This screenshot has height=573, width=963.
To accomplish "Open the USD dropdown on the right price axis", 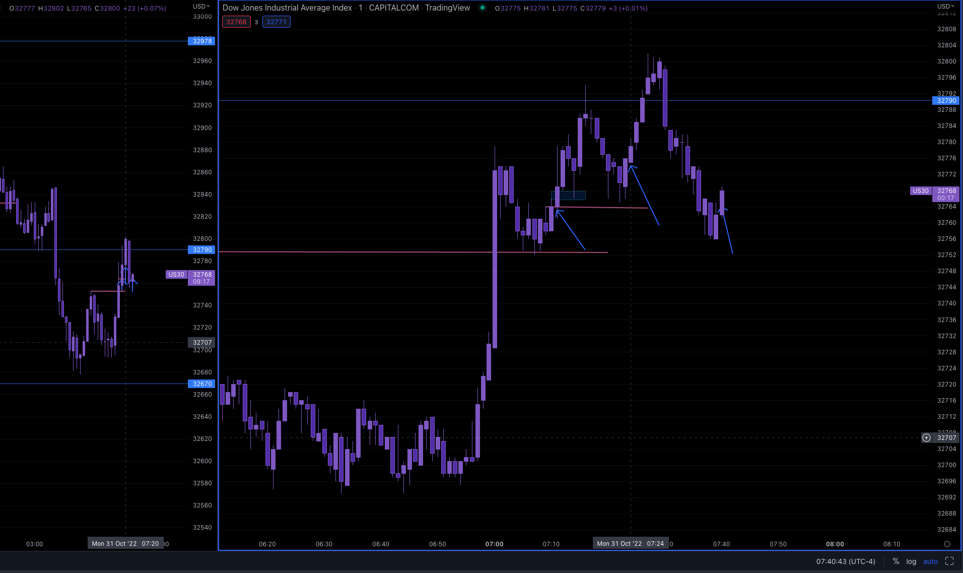I will tap(945, 6).
